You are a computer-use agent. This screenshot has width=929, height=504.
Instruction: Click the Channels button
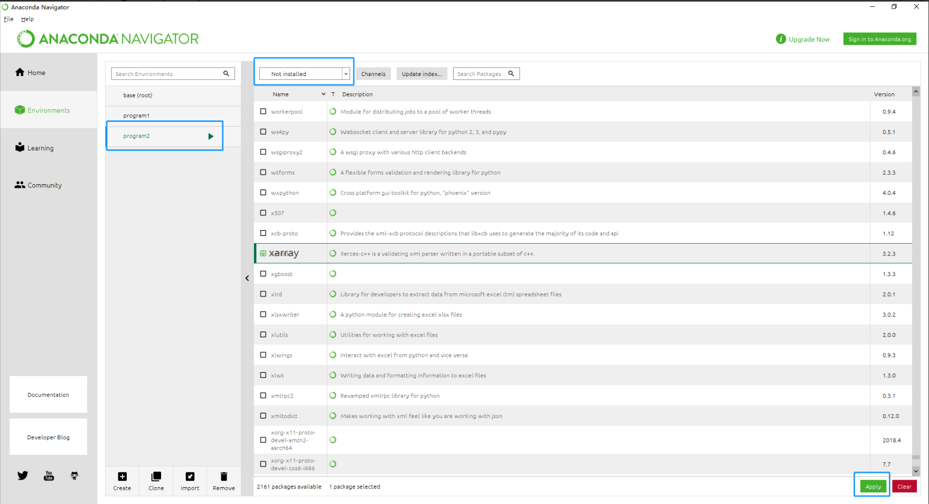pos(373,74)
